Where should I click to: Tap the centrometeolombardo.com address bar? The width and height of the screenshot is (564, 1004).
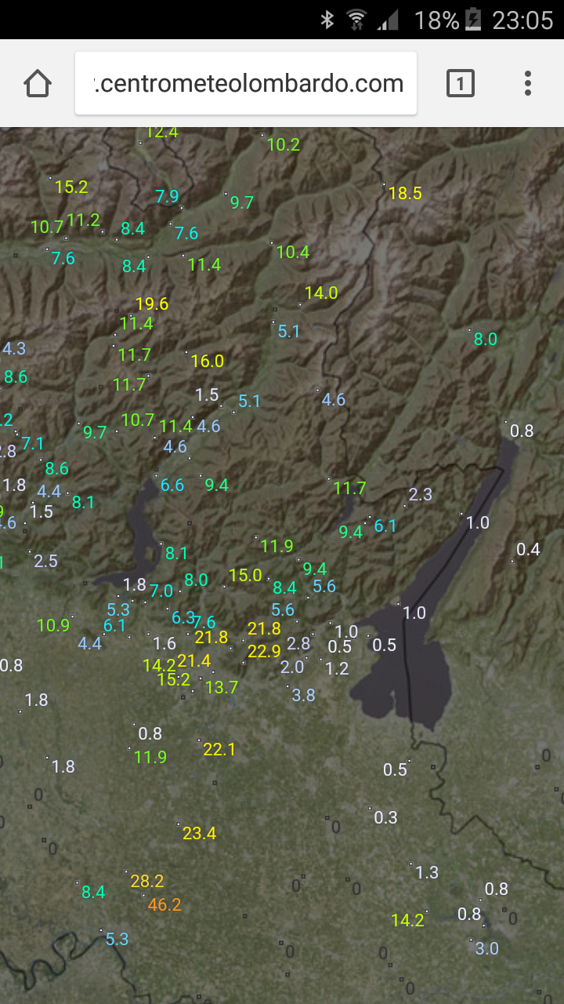[246, 83]
